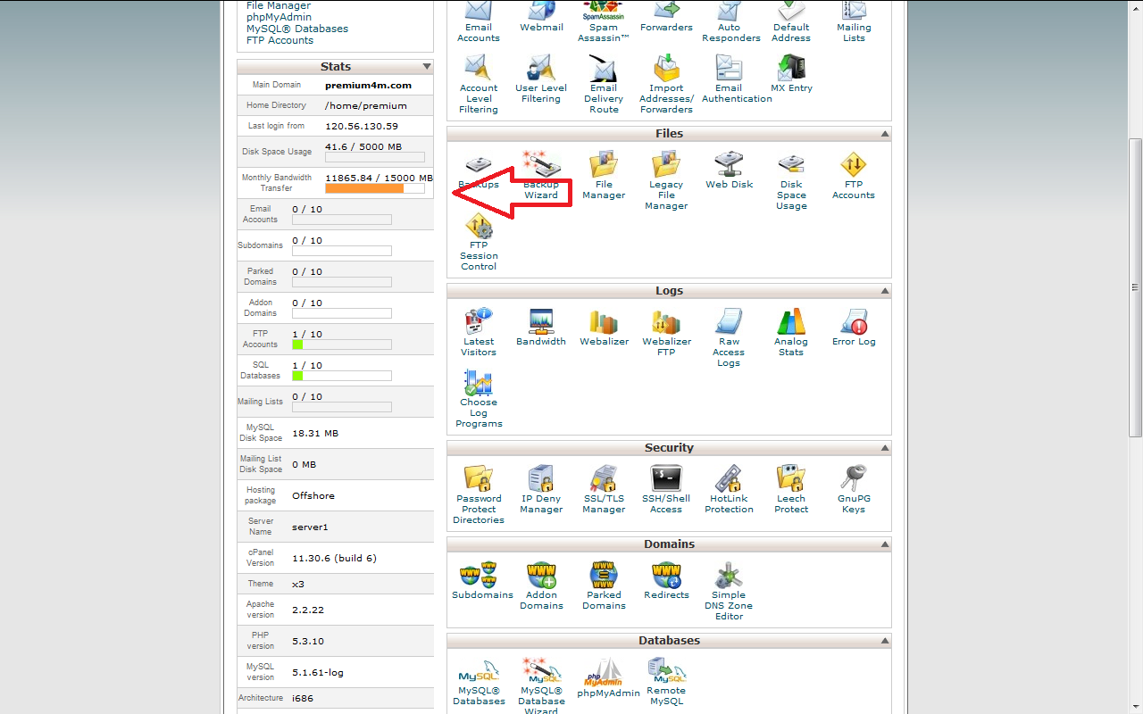Open the Web Disk icon
Screen dimensions: 1143x714
pos(729,164)
